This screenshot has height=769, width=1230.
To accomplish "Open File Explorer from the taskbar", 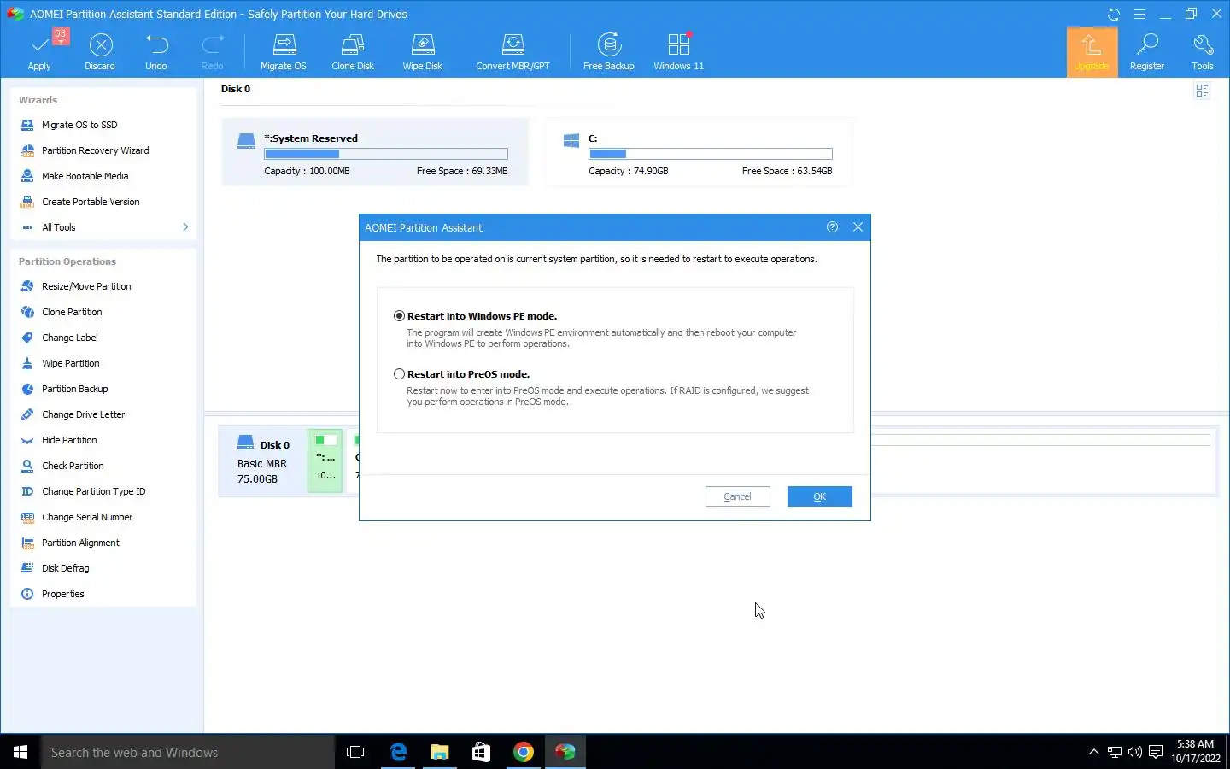I will pos(440,752).
